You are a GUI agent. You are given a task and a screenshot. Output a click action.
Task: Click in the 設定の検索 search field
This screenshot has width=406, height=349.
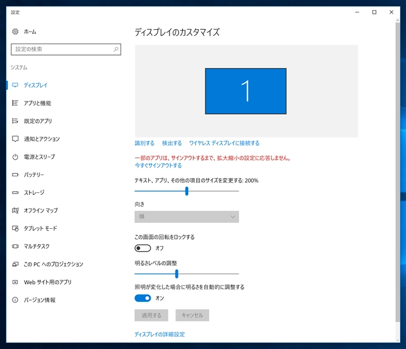pyautogui.click(x=66, y=49)
